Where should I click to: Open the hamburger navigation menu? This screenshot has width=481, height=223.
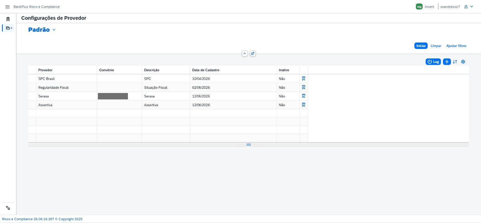tap(7, 7)
